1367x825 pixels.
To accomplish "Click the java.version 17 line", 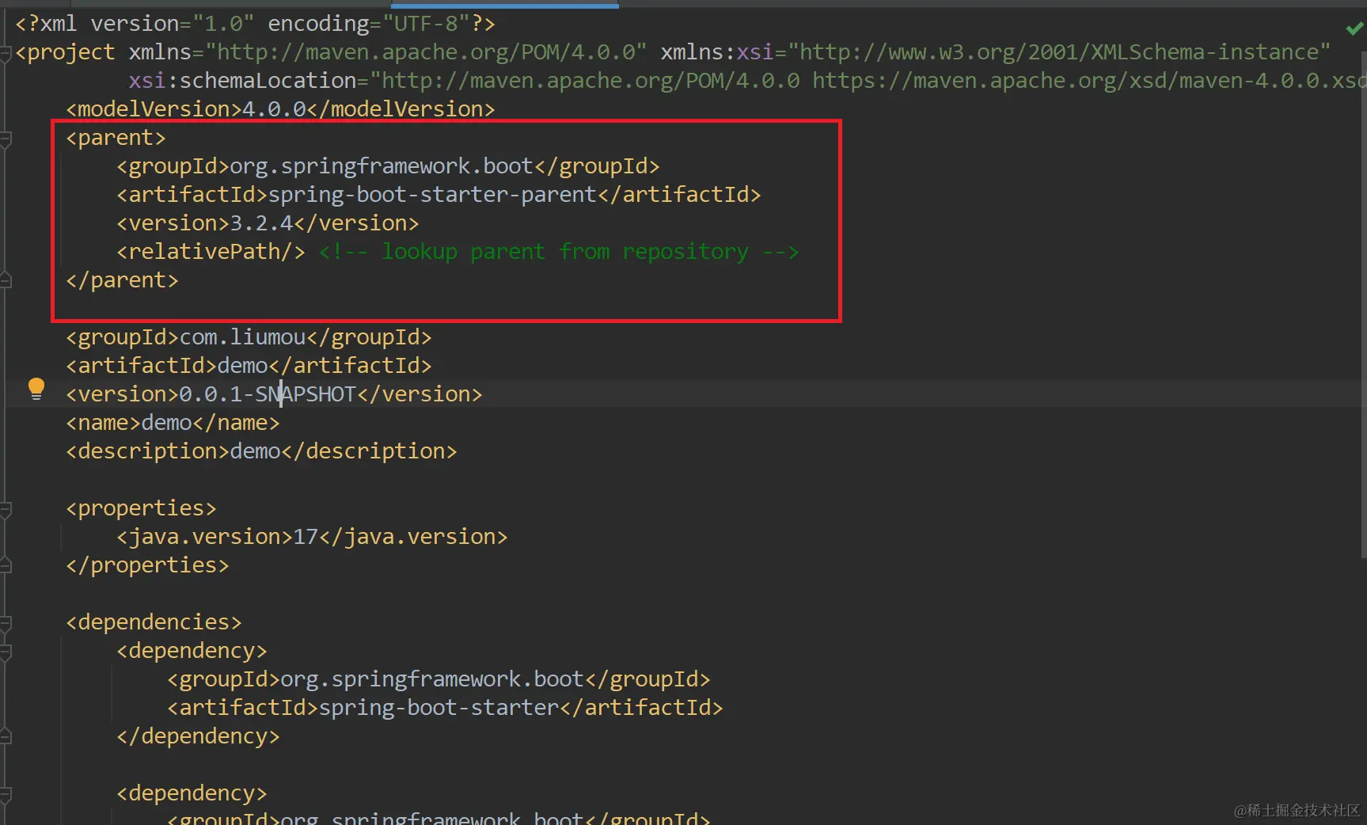I will 312,537.
